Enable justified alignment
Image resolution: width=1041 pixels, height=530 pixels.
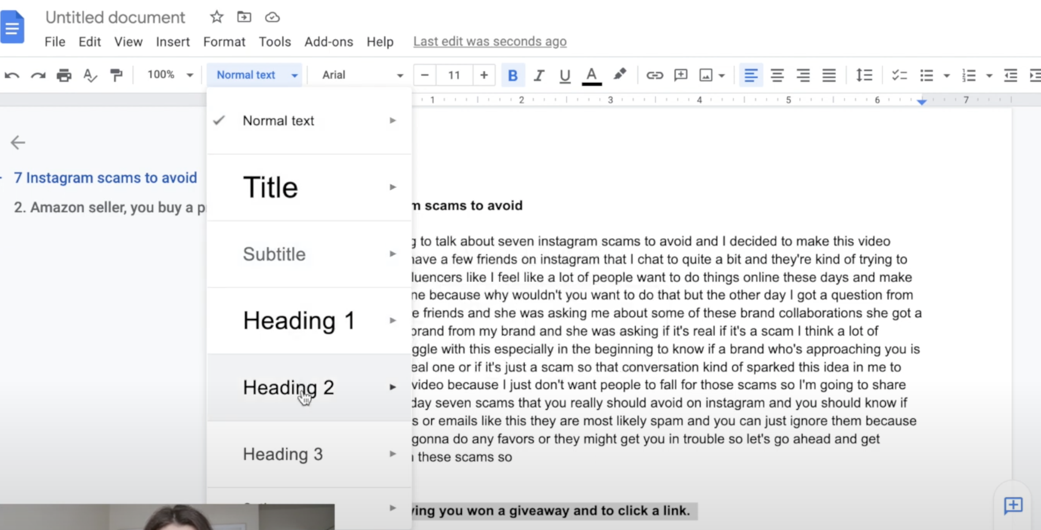pyautogui.click(x=829, y=75)
